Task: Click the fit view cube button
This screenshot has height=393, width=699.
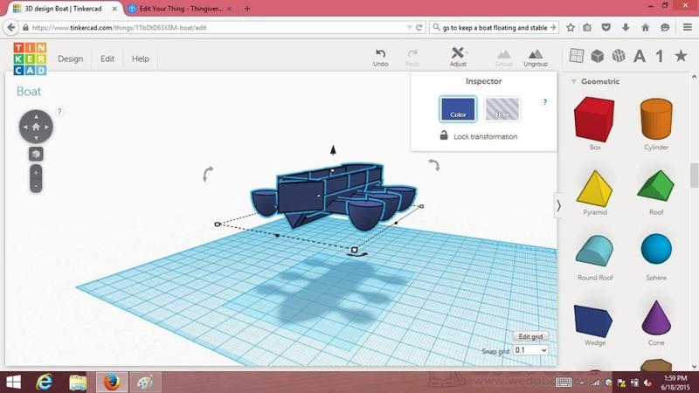Action: pyautogui.click(x=36, y=154)
